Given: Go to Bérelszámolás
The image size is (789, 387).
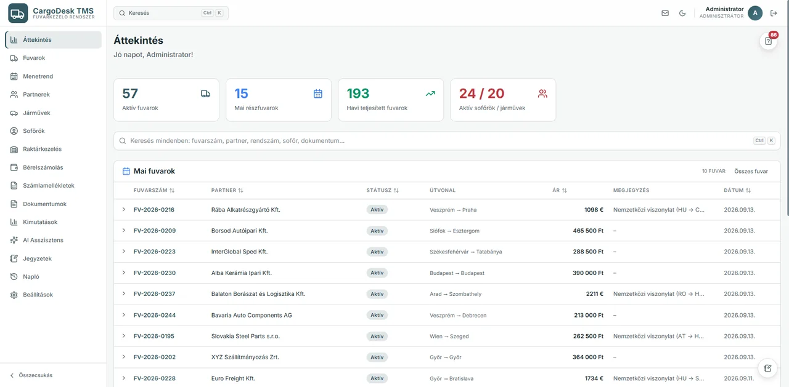Looking at the screenshot, I should click(x=53, y=167).
